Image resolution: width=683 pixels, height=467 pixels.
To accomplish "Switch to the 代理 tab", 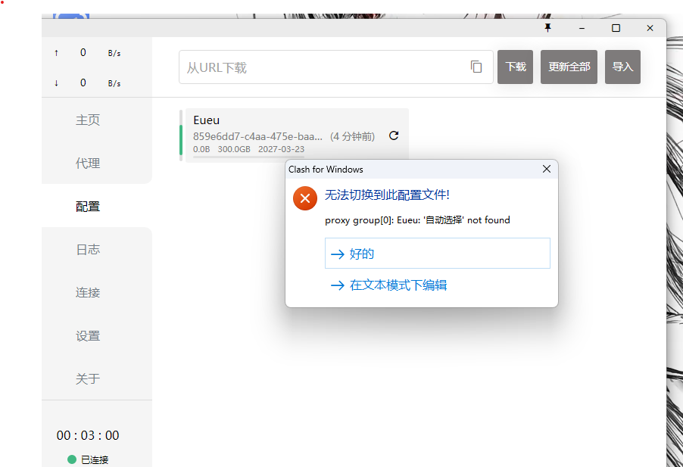I will 88,163.
